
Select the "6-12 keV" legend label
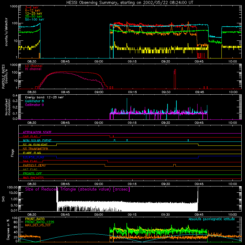[33, 10]
